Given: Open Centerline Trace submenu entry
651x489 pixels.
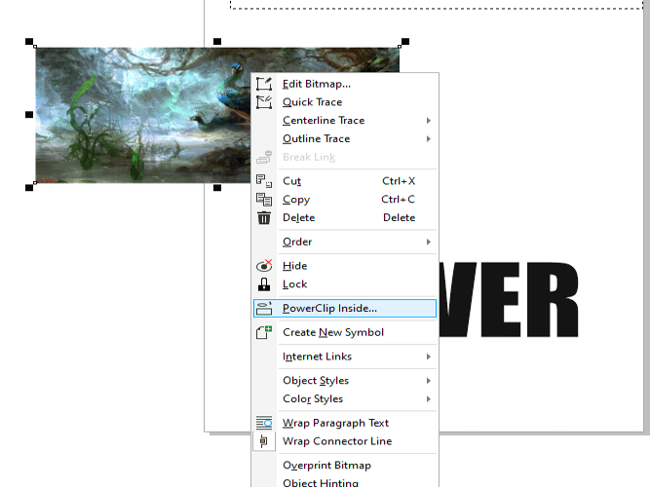Looking at the screenshot, I should click(x=345, y=121).
